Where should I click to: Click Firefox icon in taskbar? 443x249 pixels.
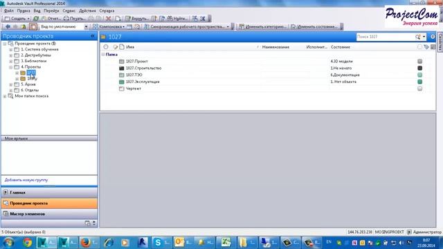(86, 243)
